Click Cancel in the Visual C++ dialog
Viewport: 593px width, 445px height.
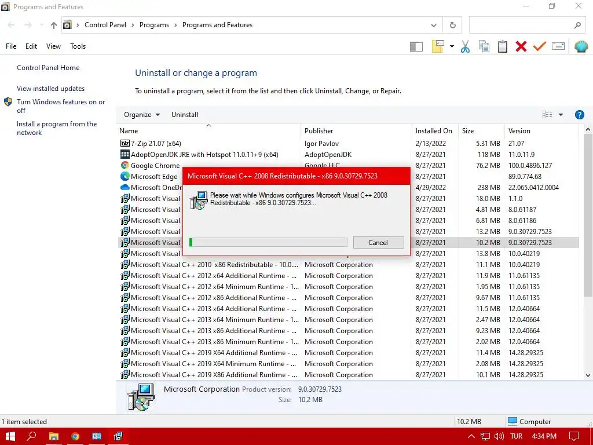click(378, 243)
